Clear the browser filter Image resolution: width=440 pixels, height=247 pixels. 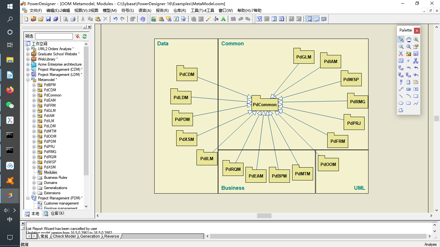tap(77, 36)
